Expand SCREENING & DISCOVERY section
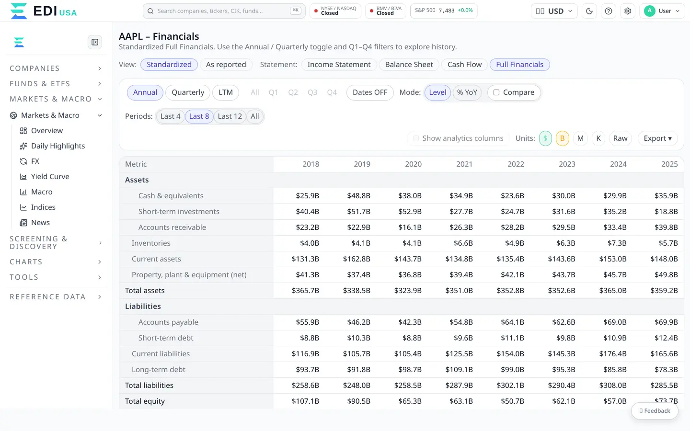This screenshot has width=690, height=431. (x=56, y=243)
